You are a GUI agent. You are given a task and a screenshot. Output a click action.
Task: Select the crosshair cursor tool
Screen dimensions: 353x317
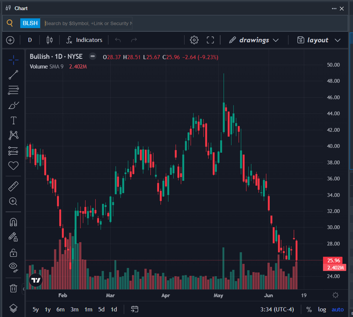coord(13,60)
